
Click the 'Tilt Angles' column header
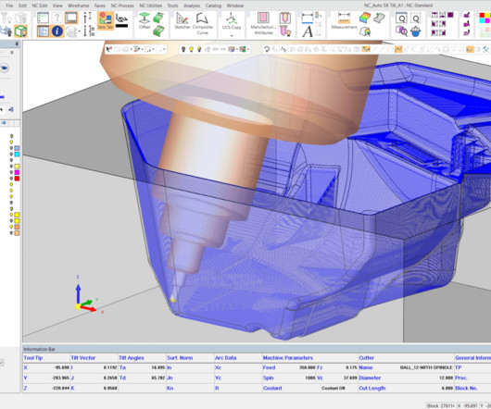click(132, 358)
